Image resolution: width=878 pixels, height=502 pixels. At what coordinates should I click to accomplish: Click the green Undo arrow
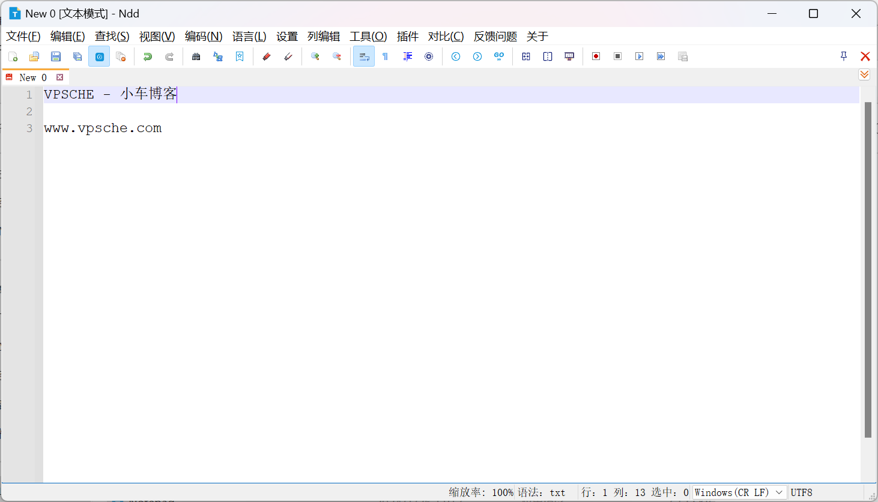pos(148,56)
